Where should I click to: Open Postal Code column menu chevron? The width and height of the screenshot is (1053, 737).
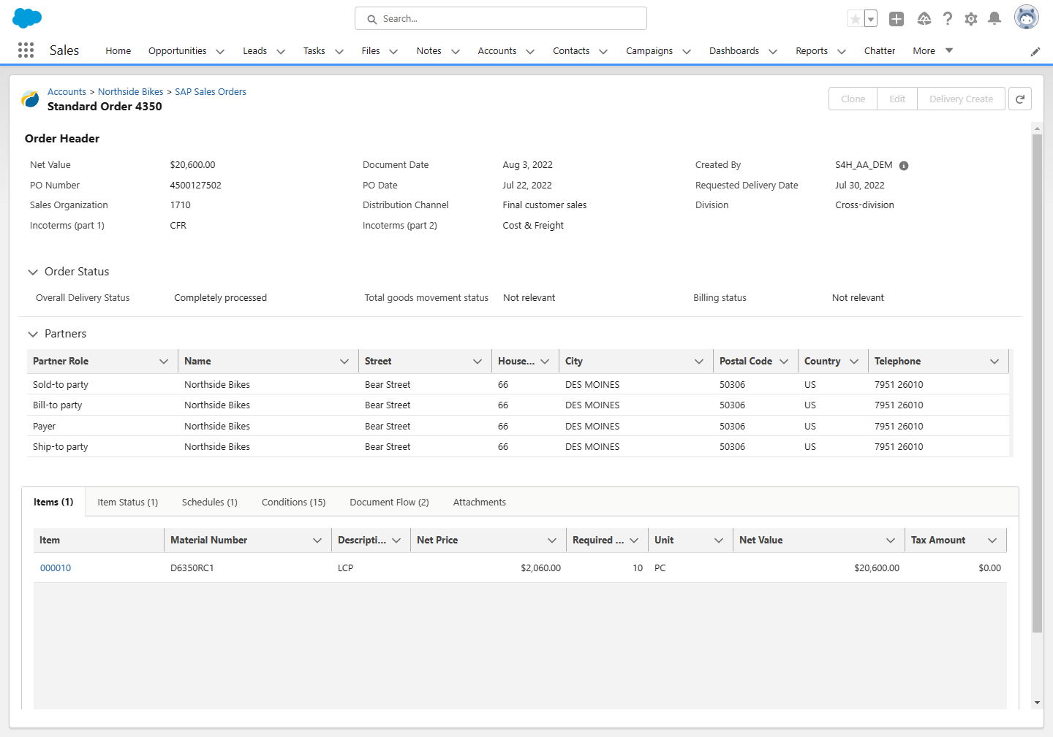pos(784,362)
